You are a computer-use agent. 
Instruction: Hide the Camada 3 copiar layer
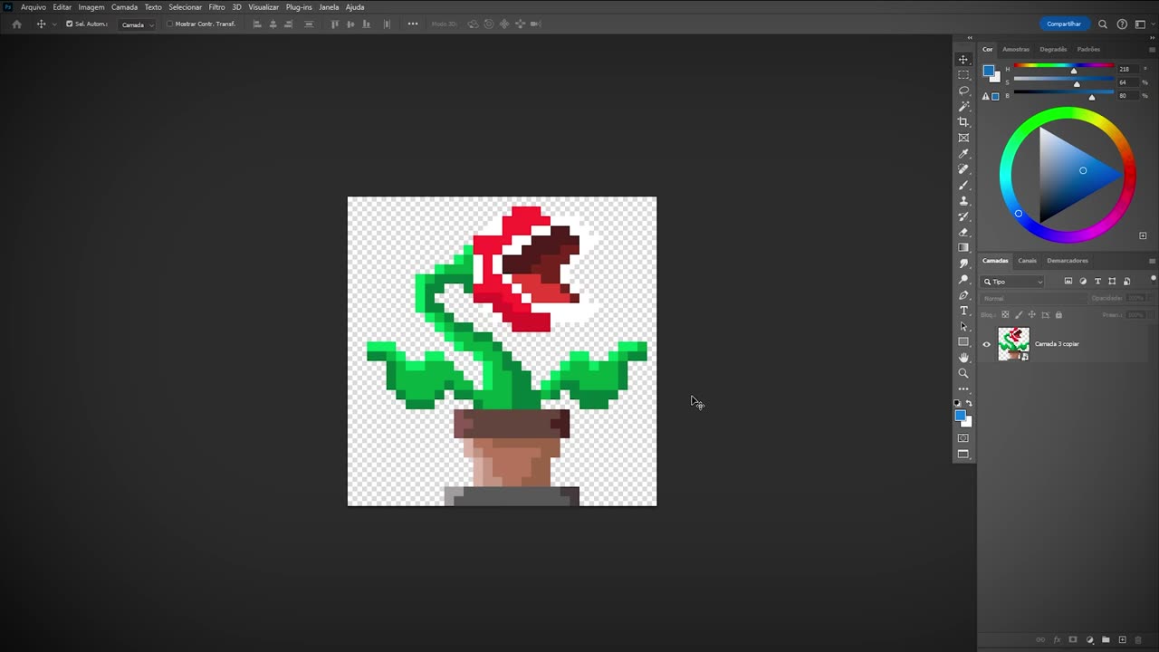click(987, 344)
